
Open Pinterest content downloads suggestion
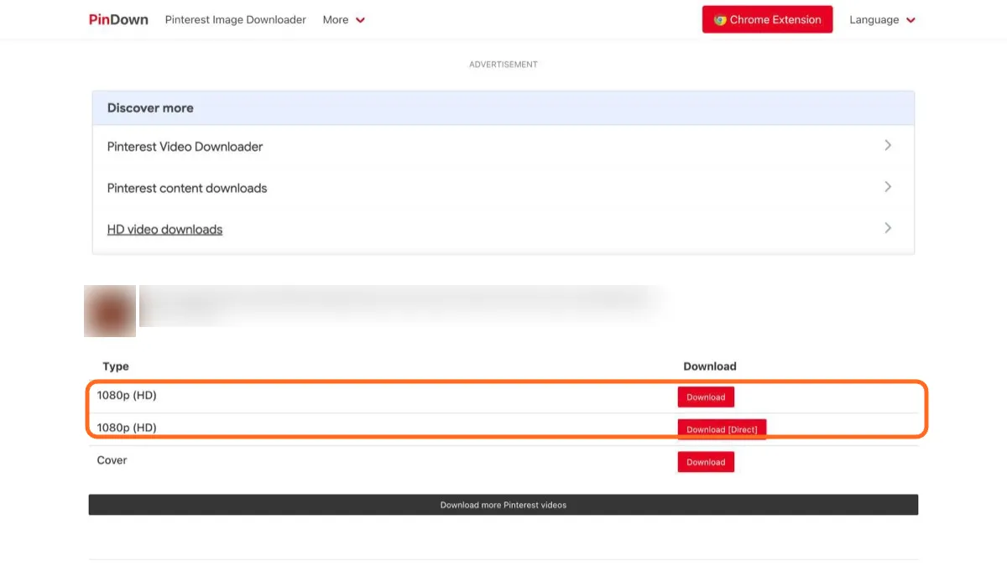[x=503, y=188]
